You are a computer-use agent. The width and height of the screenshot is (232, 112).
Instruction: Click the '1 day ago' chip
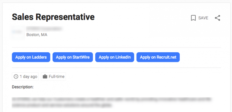[25, 77]
